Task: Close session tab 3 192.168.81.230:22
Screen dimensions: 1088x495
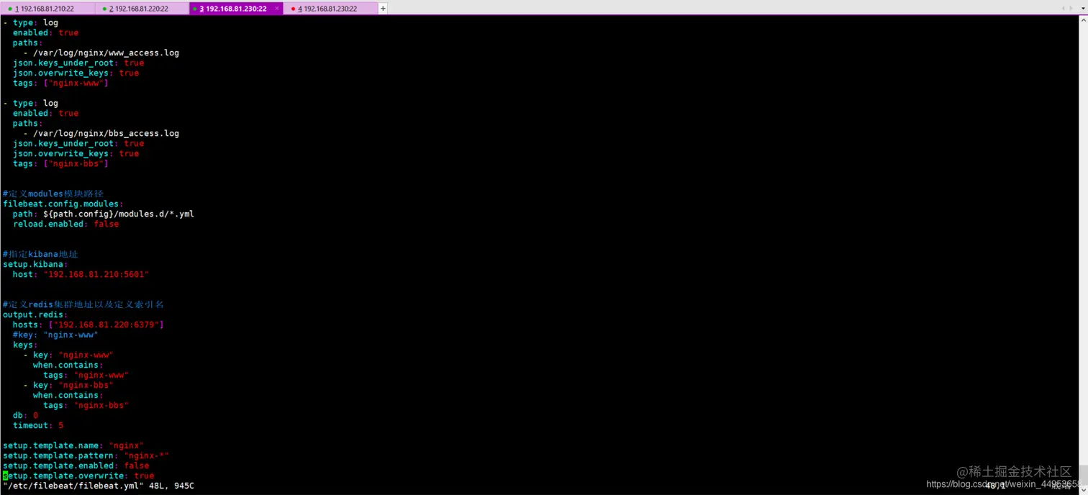Action: click(x=277, y=9)
